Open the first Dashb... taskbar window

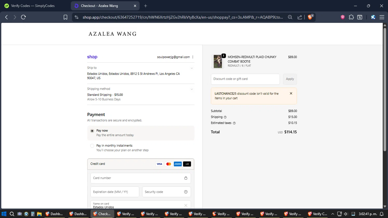pyautogui.click(x=55, y=214)
